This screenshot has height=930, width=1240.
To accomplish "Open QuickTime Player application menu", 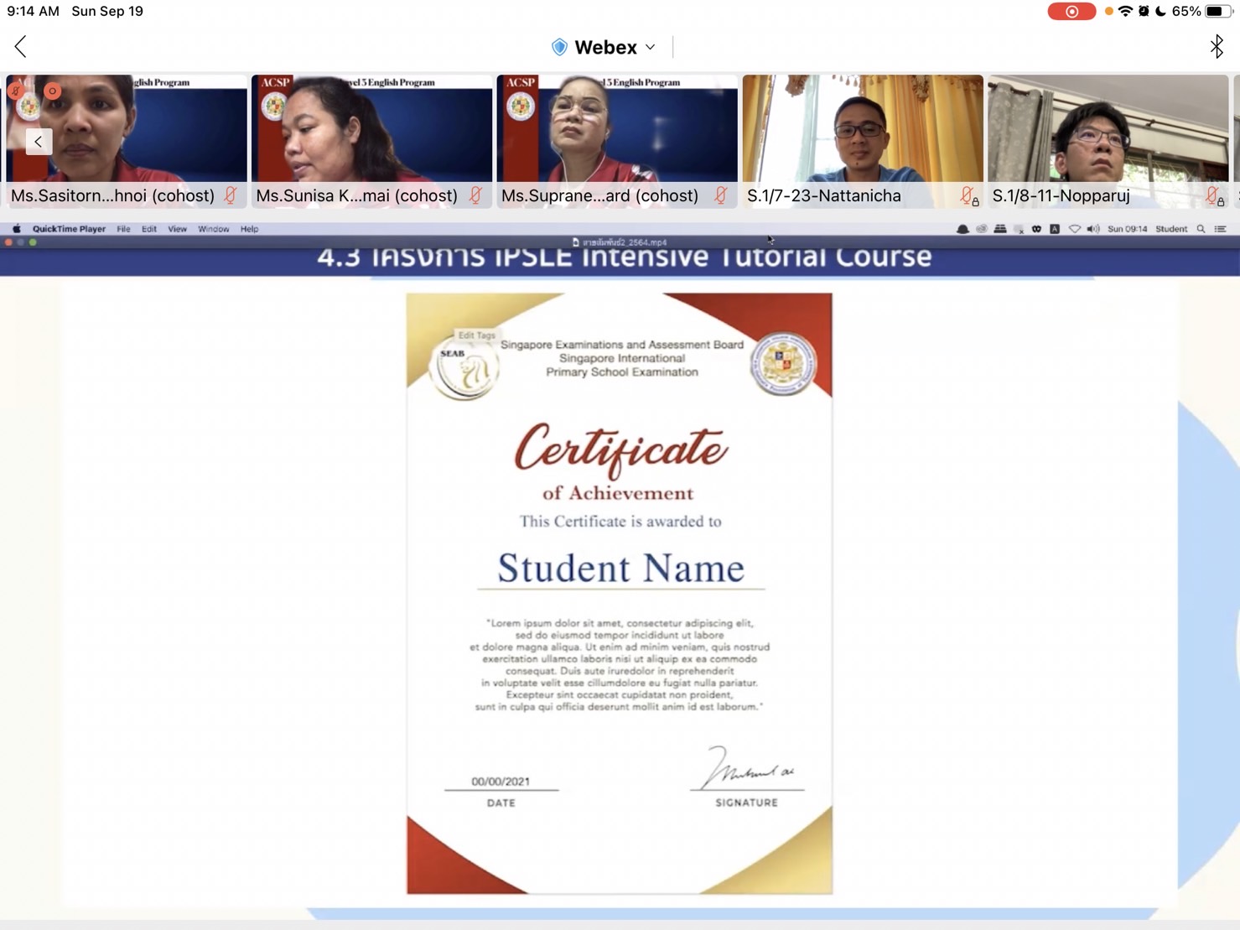I will (x=69, y=229).
